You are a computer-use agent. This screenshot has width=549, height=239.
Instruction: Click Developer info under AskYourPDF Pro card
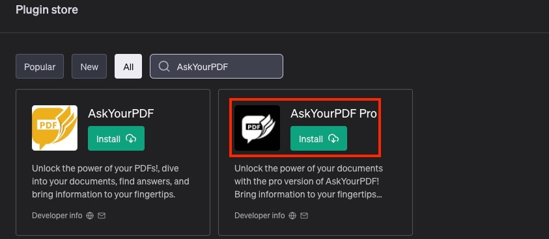[x=259, y=216]
